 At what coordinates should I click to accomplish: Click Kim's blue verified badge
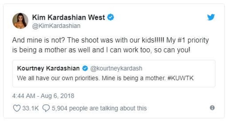(111, 17)
